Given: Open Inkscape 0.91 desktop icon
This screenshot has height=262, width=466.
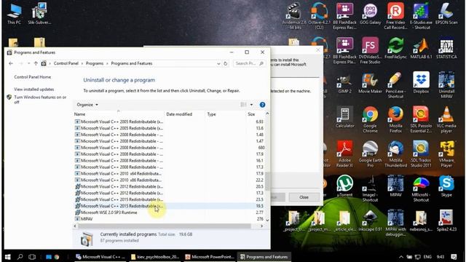Looking at the screenshot, I should click(x=370, y=221).
